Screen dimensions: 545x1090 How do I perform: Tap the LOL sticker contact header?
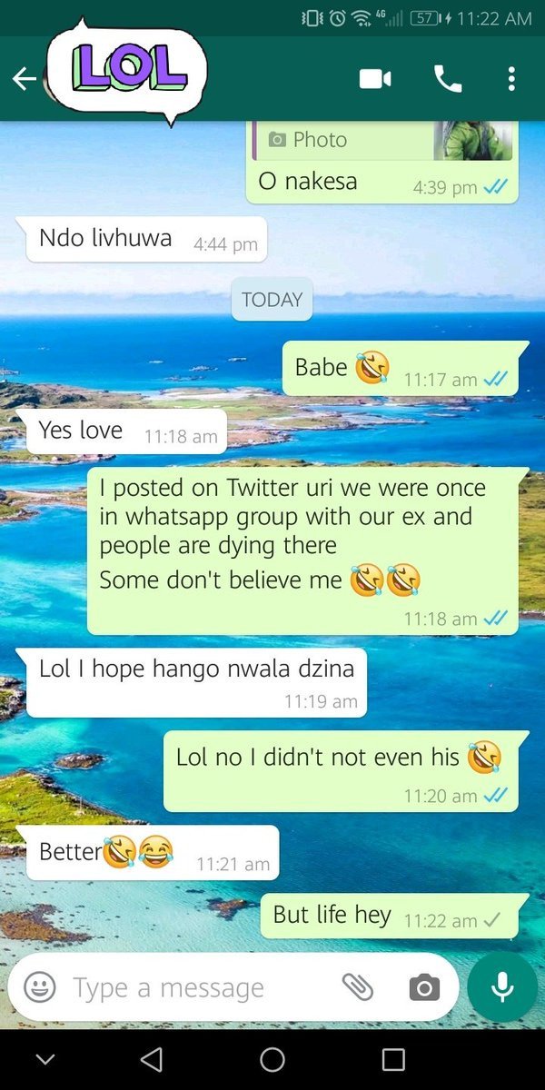(125, 71)
